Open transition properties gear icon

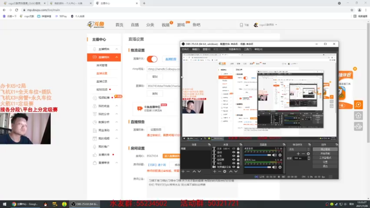(308, 154)
